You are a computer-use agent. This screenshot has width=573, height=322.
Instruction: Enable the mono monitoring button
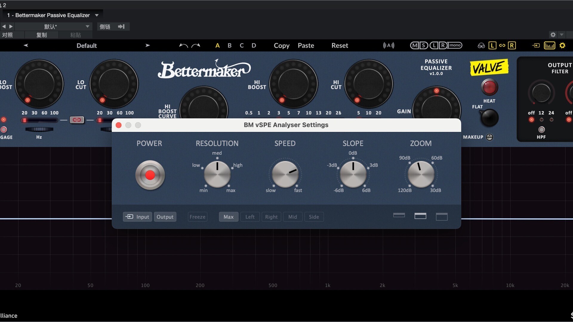pos(455,45)
